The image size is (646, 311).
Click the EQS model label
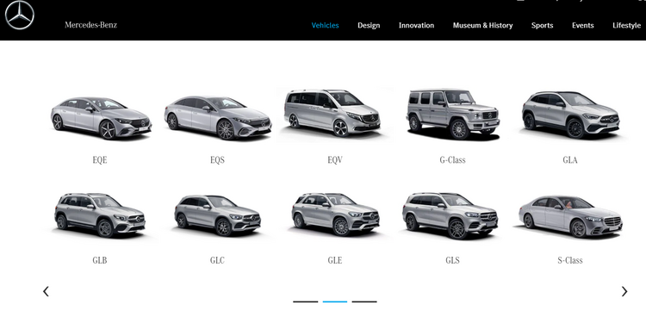217,160
